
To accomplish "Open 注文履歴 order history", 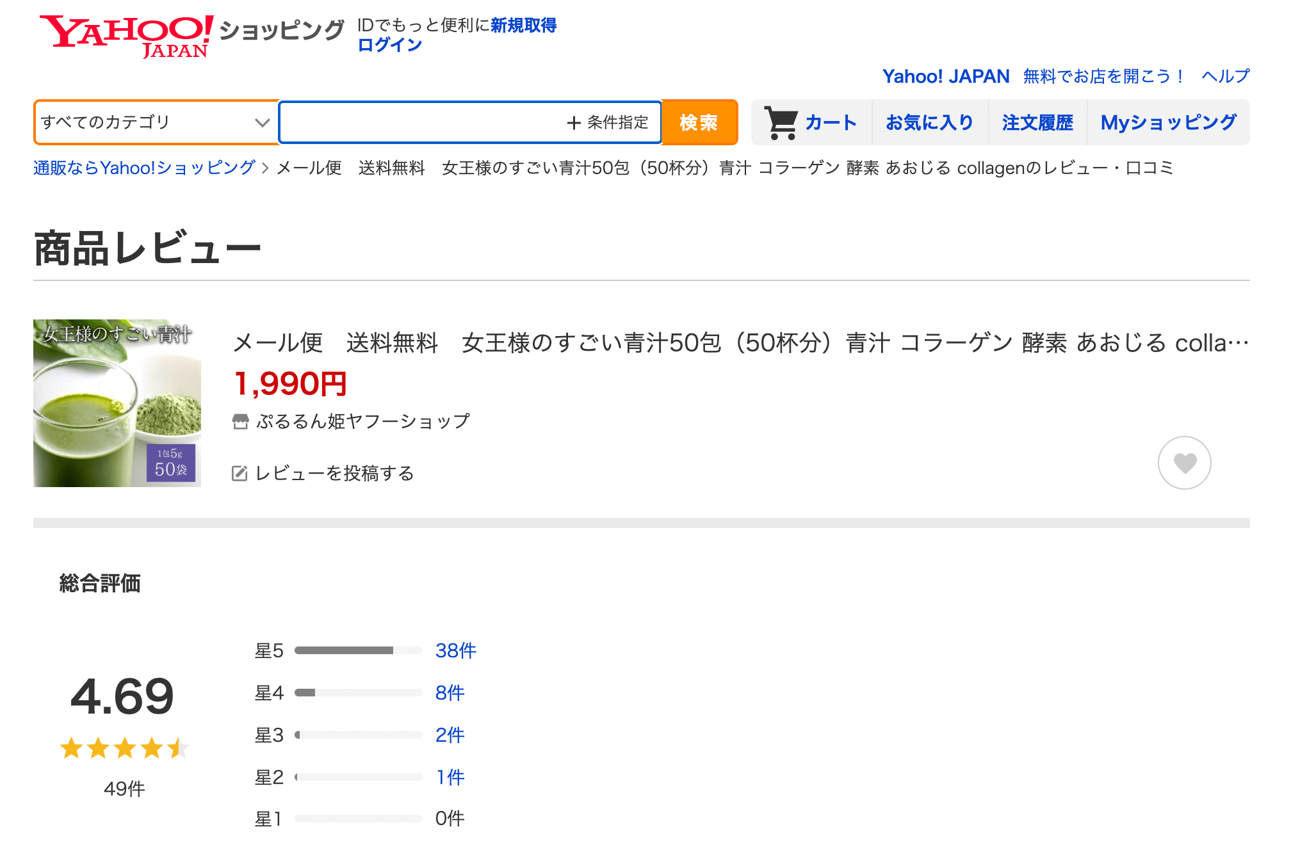I will pyautogui.click(x=1037, y=122).
